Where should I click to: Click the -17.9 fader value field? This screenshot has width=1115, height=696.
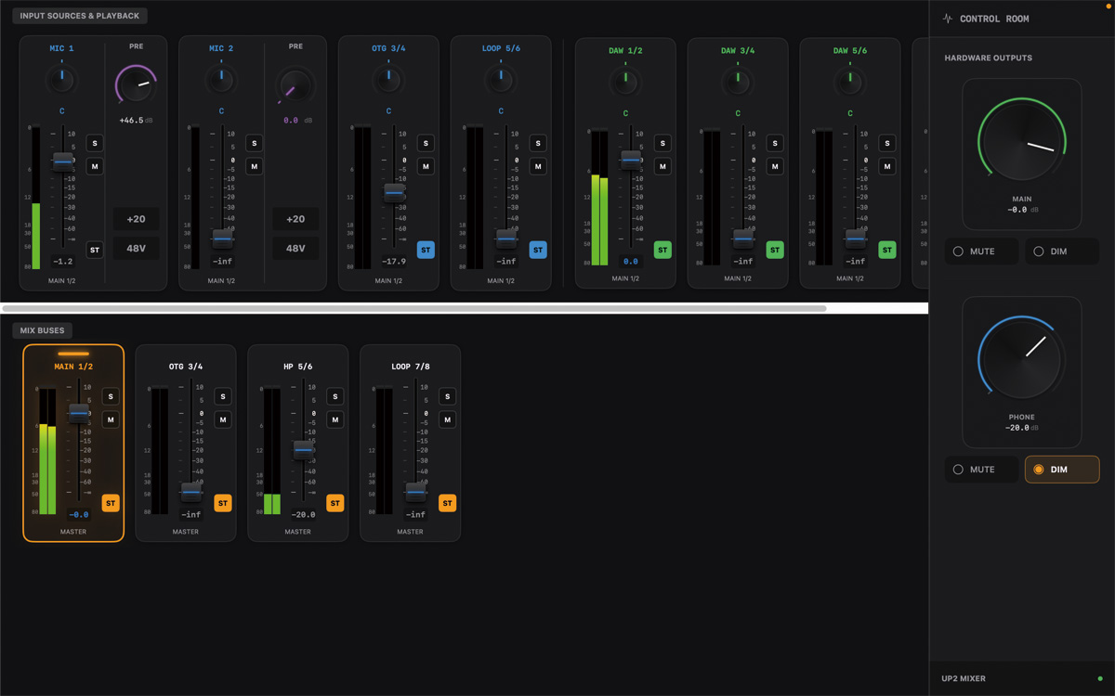pos(394,262)
